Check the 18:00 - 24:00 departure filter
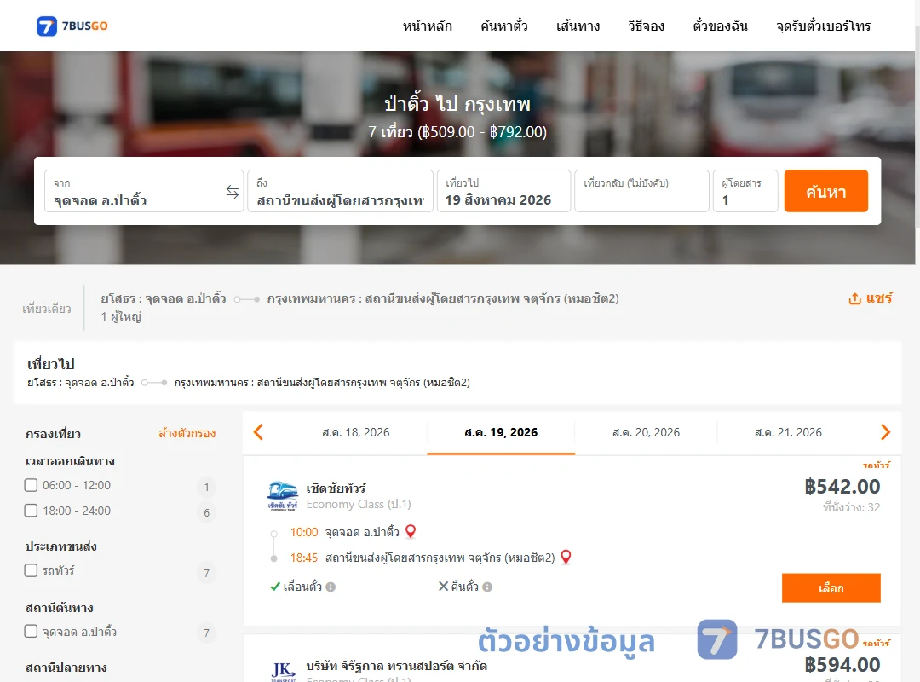 pyautogui.click(x=32, y=511)
